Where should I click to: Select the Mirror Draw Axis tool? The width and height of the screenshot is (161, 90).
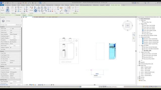tap(45, 8)
